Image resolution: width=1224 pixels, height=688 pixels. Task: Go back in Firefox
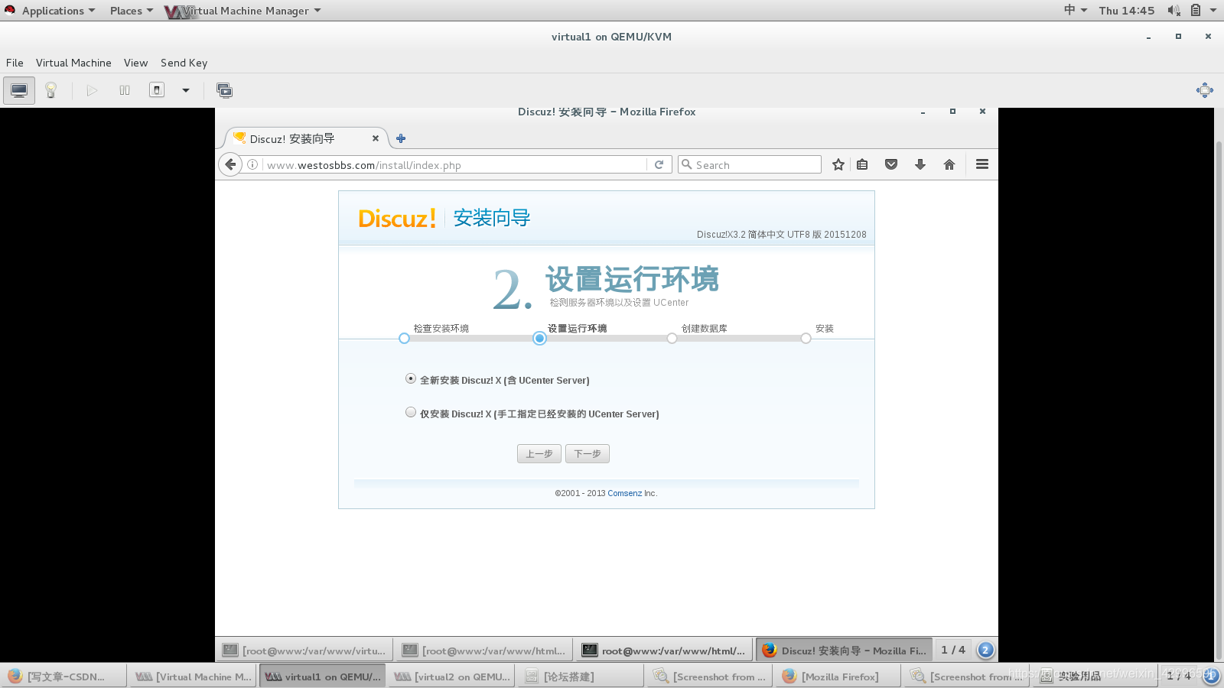coord(230,164)
